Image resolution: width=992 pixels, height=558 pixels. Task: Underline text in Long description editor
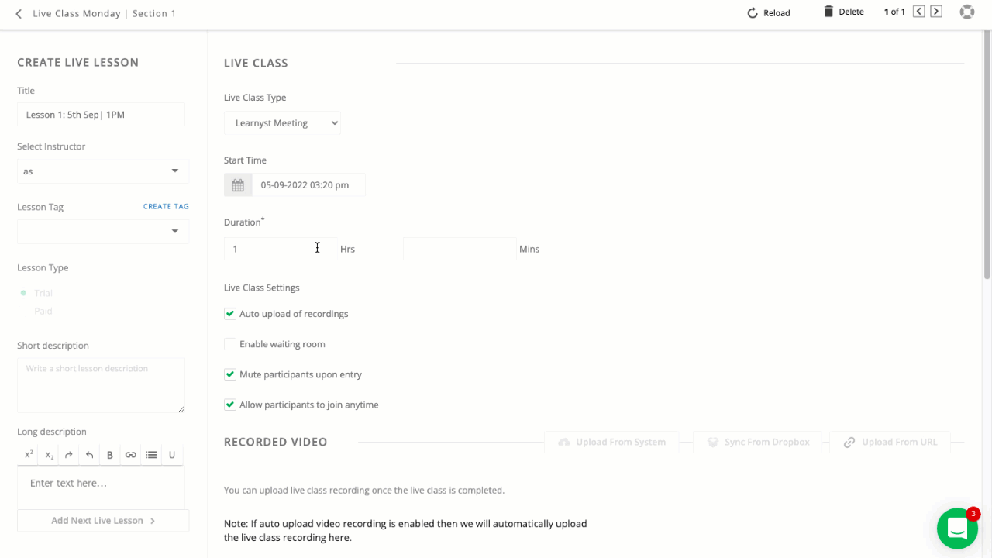click(x=172, y=455)
